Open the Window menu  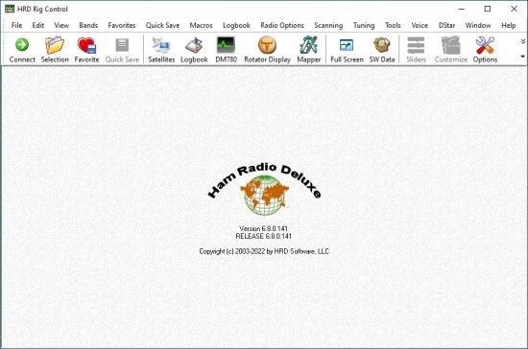[478, 25]
